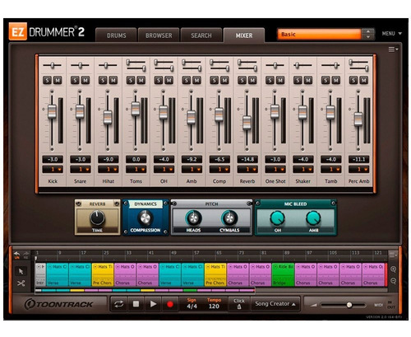Click the Toontrack logo

tap(58, 304)
